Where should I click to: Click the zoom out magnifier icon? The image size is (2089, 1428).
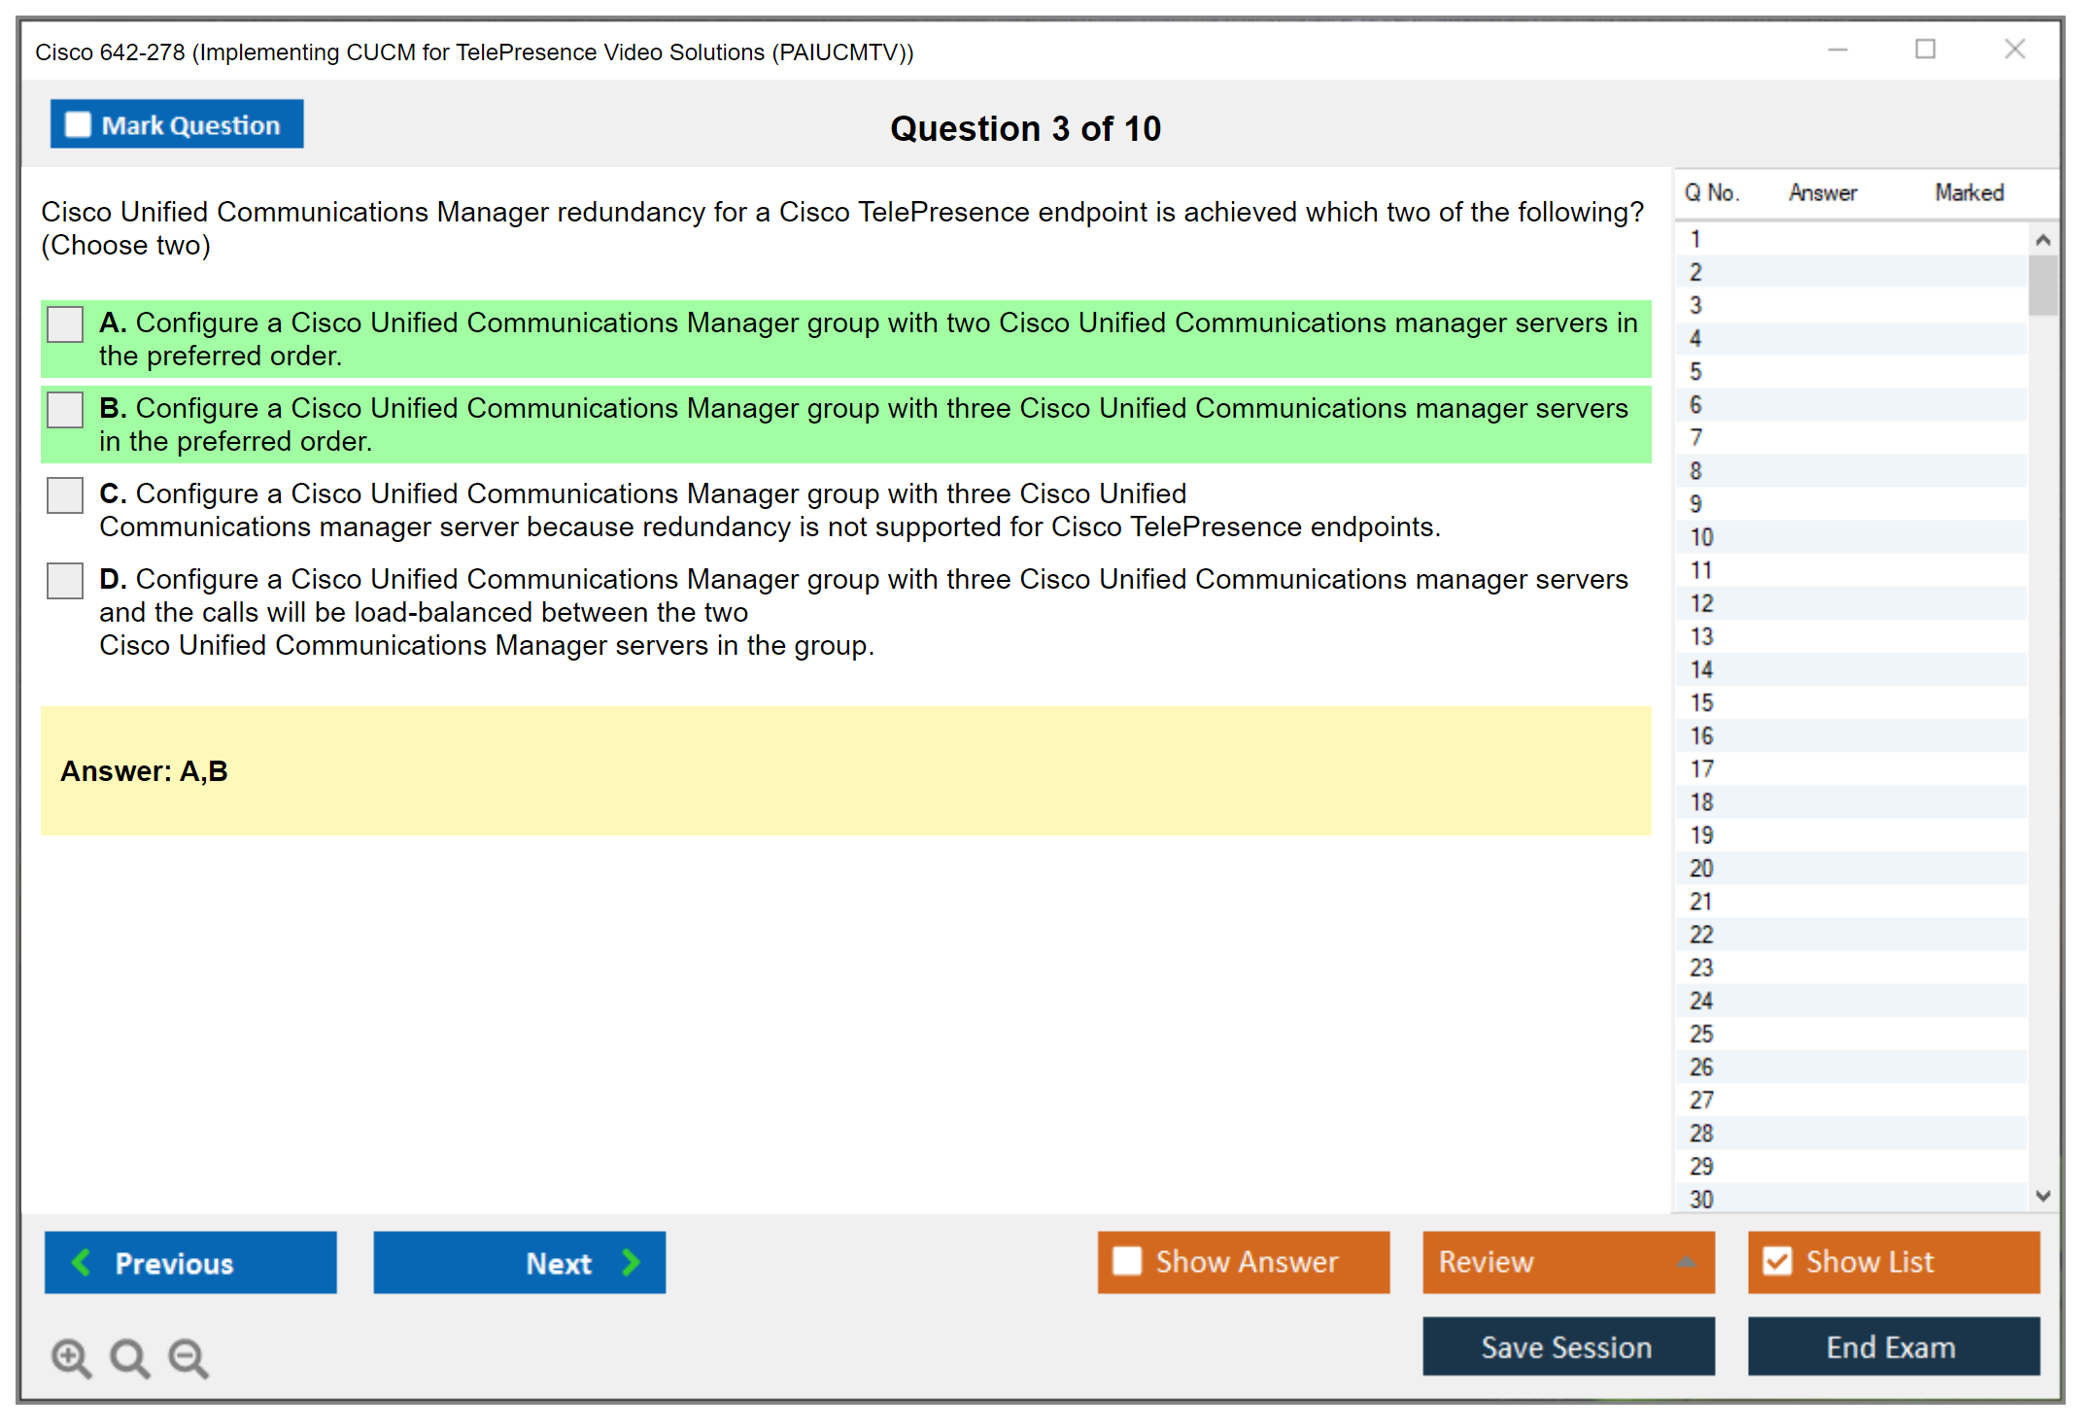(188, 1357)
